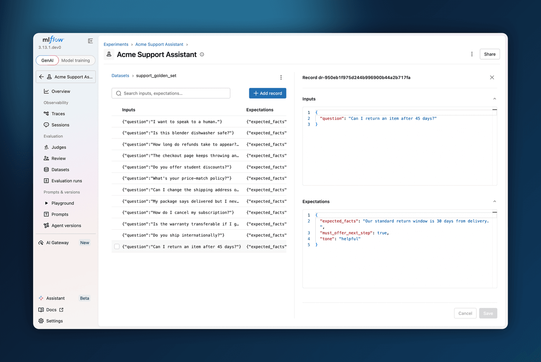Select the GenAI mode toggle

pyautogui.click(x=47, y=61)
